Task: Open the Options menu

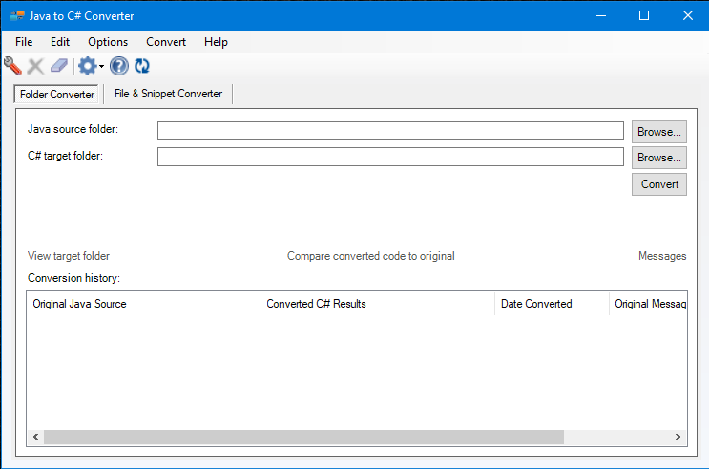Action: (x=108, y=42)
